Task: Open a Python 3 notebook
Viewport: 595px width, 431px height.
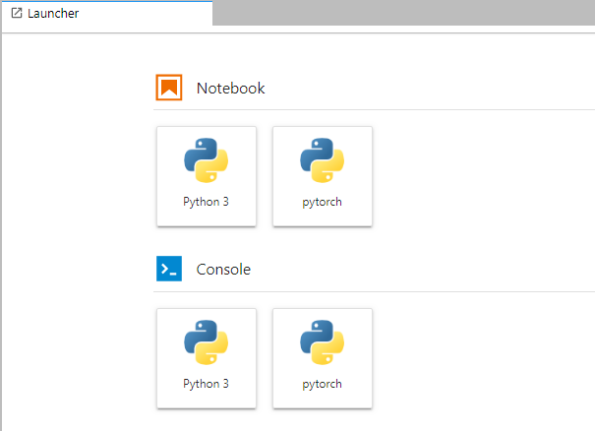Action: pos(207,176)
